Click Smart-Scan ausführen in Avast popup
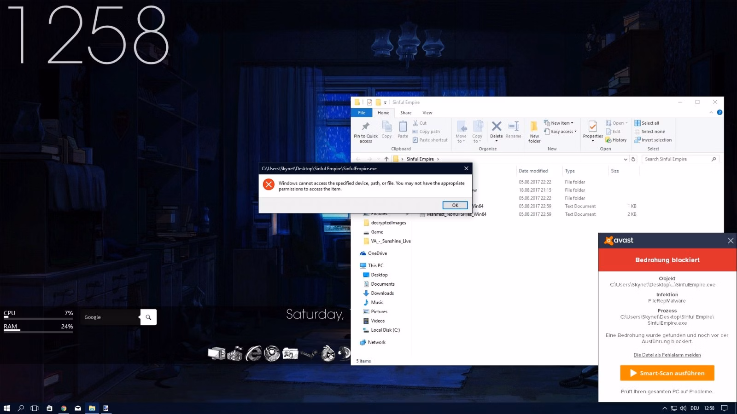 pos(667,373)
